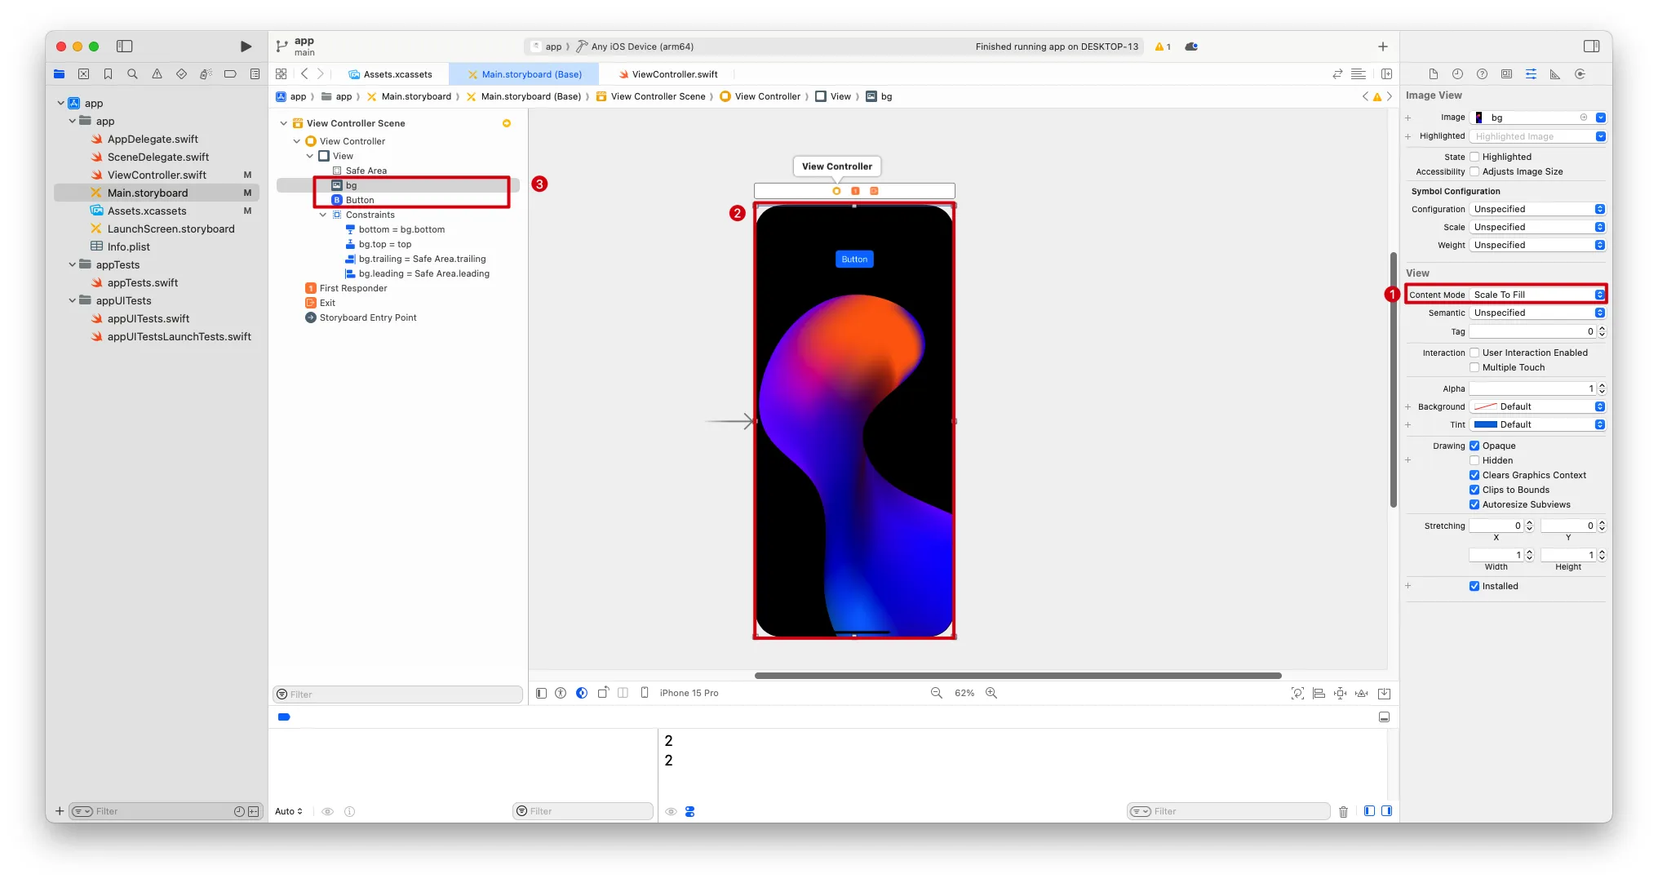Image resolution: width=1658 pixels, height=883 pixels.
Task: Toggle the Hidden checkbox
Action: [1474, 460]
